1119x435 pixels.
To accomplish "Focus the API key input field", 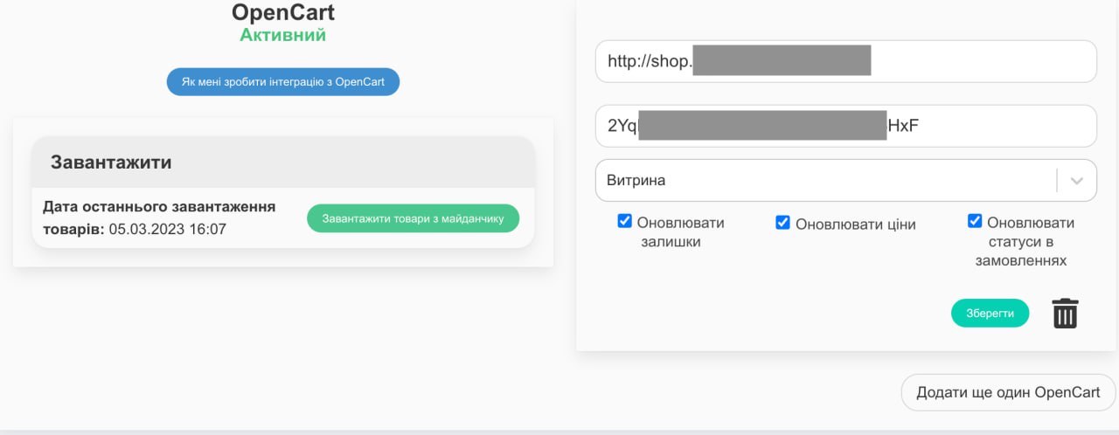I will coord(845,126).
